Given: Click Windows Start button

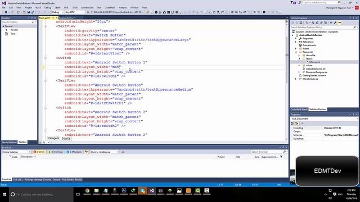Looking at the screenshot, I should (4, 195).
